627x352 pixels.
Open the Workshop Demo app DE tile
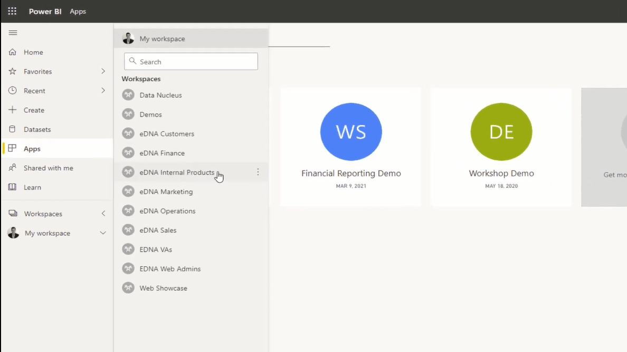tap(501, 147)
